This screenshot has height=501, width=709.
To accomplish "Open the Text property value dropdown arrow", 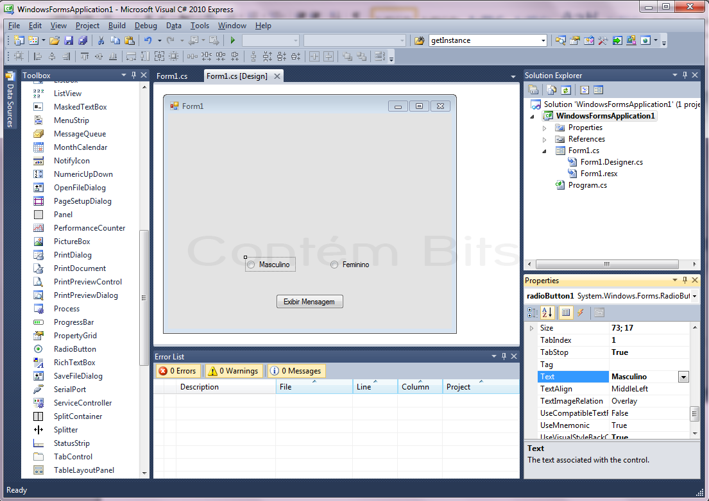I will (684, 377).
